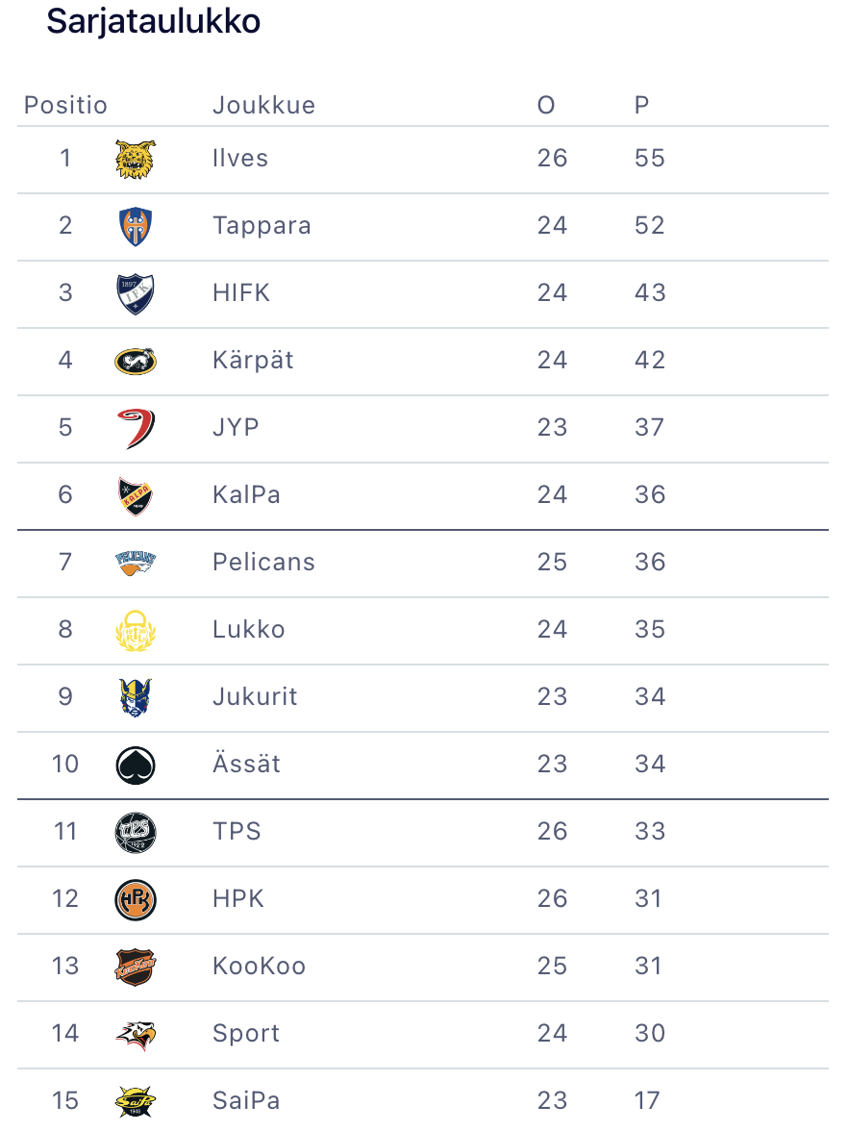The width and height of the screenshot is (848, 1131).
Task: Select the Ässät spade logo
Action: [x=136, y=765]
